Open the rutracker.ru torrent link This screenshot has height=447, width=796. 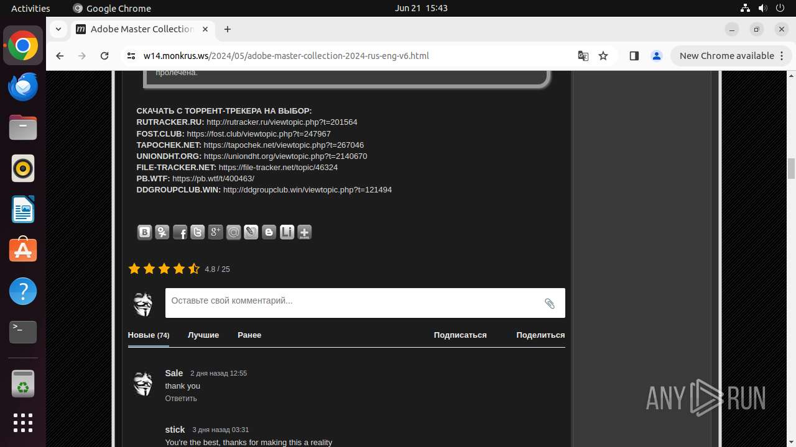[282, 122]
